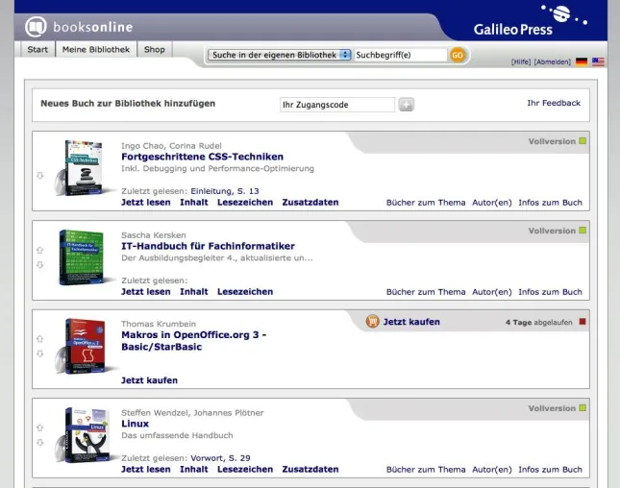This screenshot has width=620, height=488.
Task: Open Inhalt for IT-Handbuch für Fachinformatiker
Action: point(194,292)
